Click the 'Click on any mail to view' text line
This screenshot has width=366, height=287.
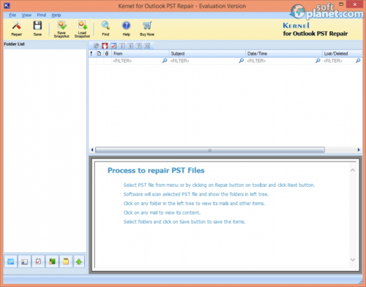[x=162, y=213]
